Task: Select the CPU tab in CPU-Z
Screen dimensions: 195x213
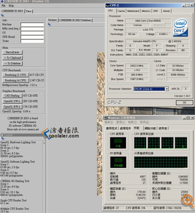Action: point(110,11)
